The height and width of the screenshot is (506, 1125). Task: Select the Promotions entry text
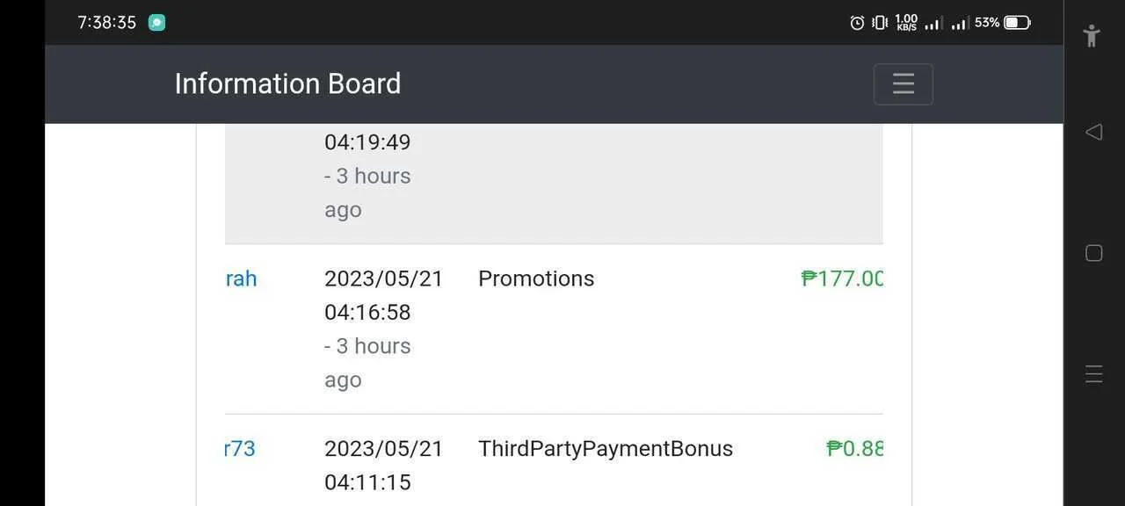coord(536,278)
